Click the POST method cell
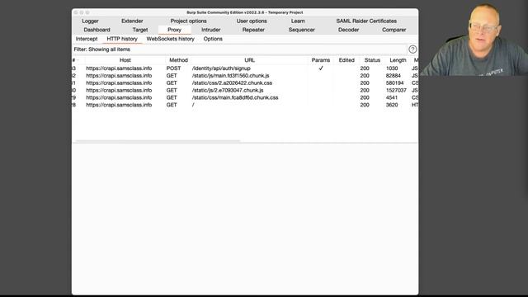This screenshot has height=297, width=528. (173, 68)
